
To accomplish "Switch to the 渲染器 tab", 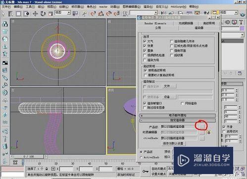I will pyautogui.click(x=199, y=28).
